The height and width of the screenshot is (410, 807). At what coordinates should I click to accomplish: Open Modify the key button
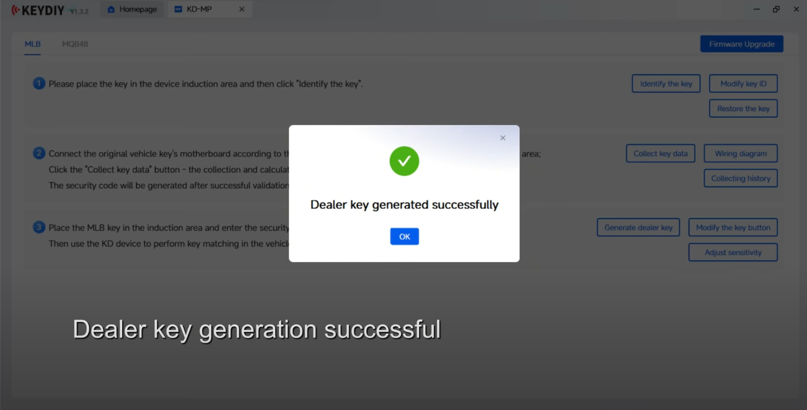coord(733,227)
